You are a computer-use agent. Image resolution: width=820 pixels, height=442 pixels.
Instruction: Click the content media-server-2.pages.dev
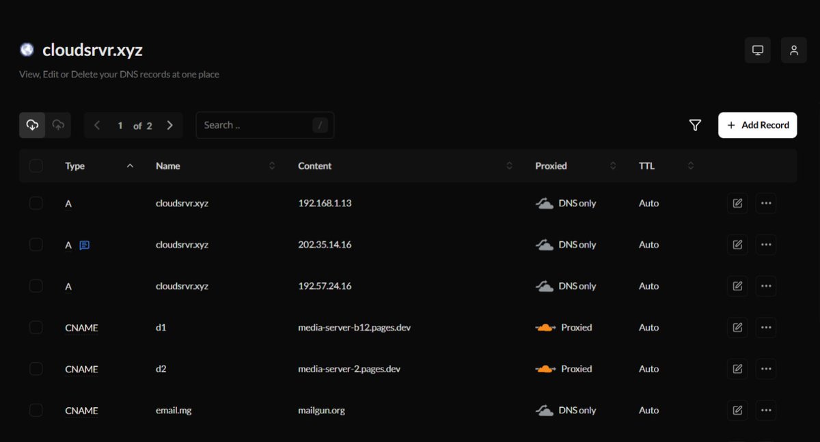point(349,369)
